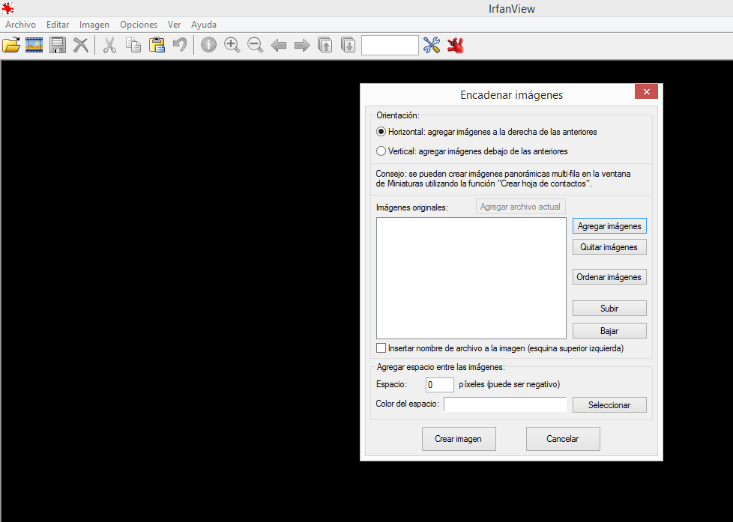Click the Color del espacio swatch

coord(505,404)
